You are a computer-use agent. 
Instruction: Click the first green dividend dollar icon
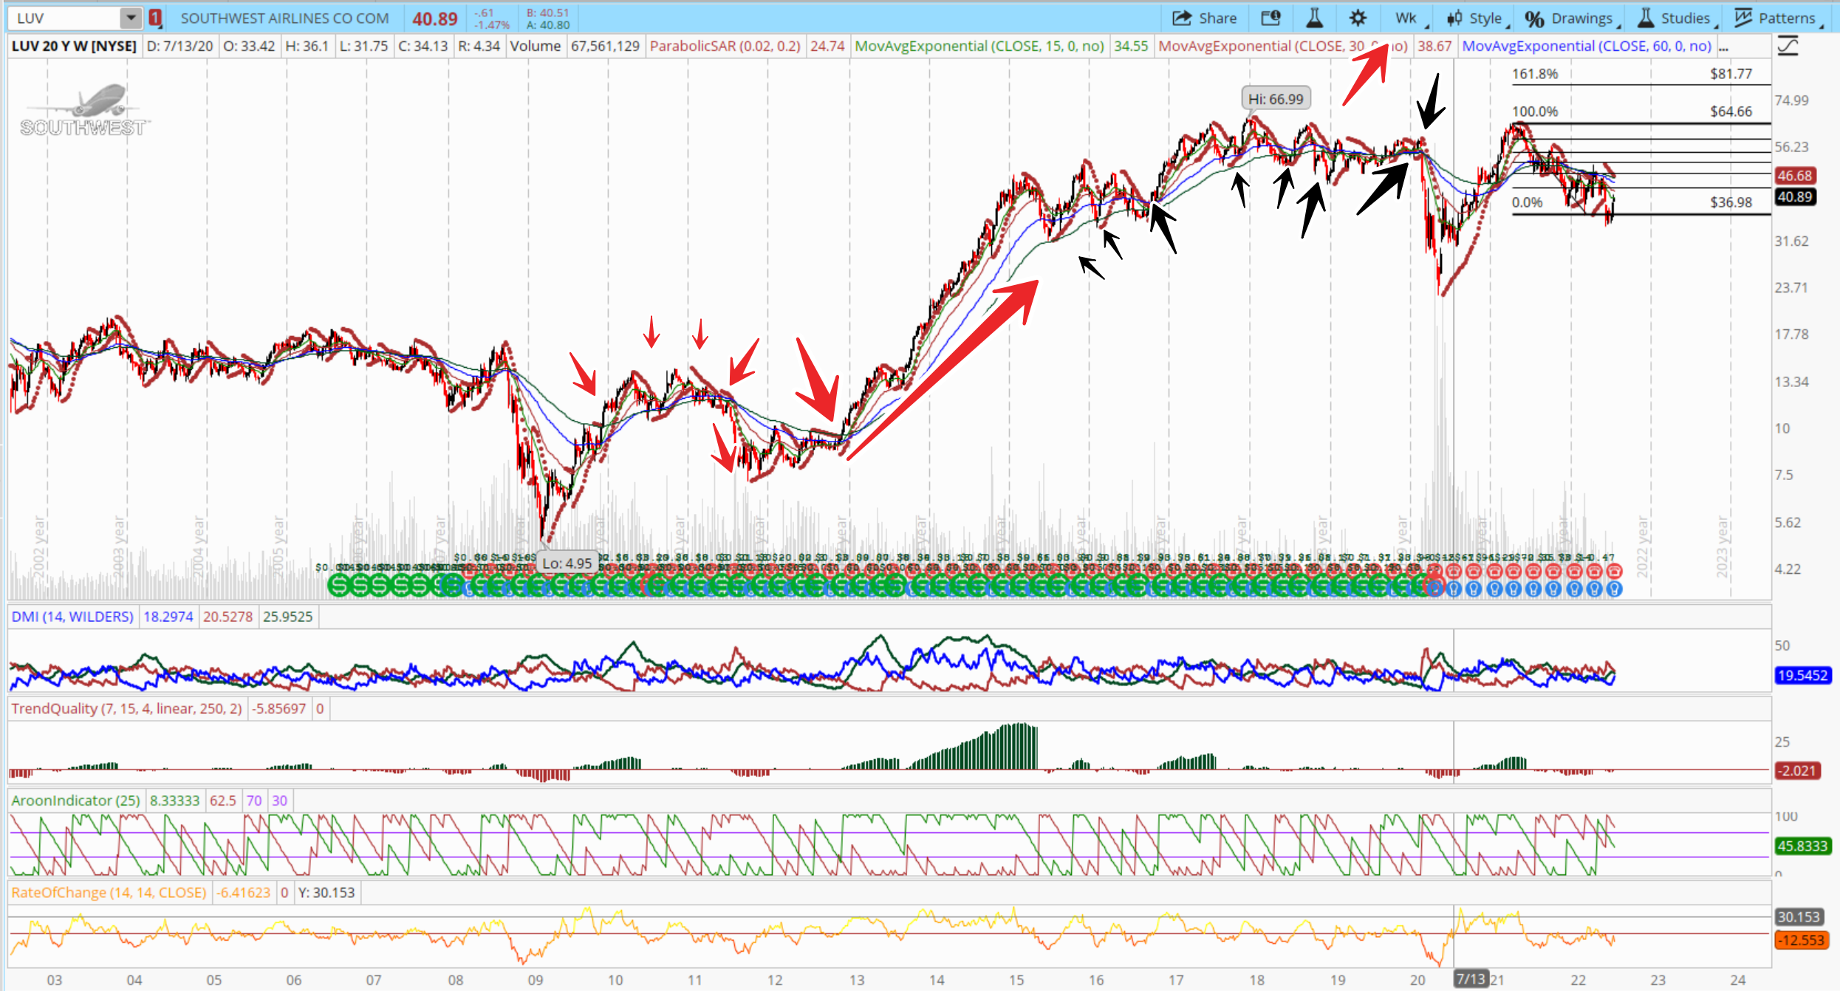(x=338, y=586)
